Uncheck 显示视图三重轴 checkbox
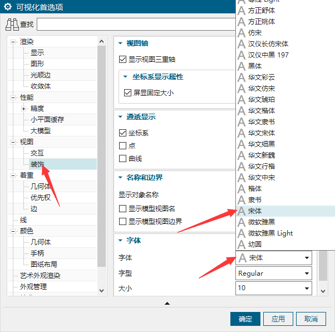The image size is (335, 332). [x=123, y=59]
